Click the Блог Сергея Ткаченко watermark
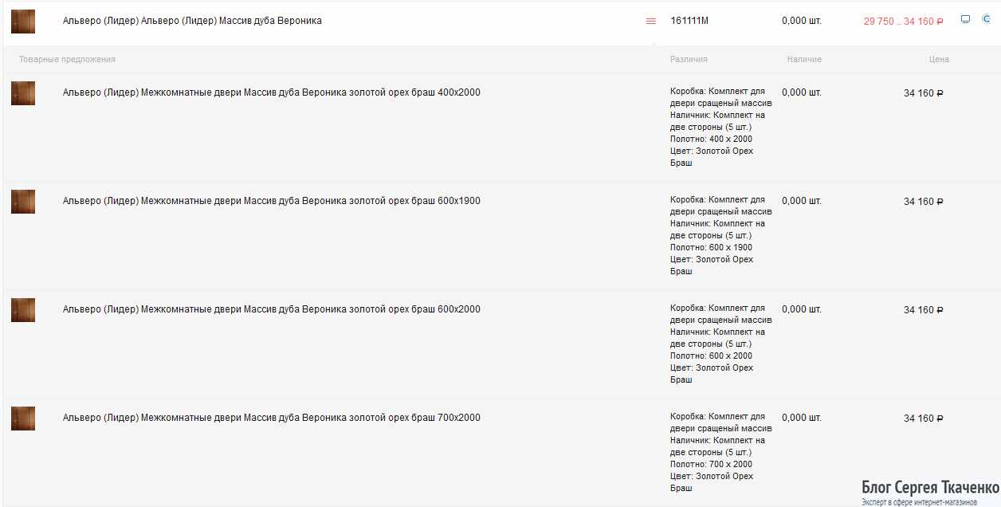Screen dimensions: 1001x507 click(x=930, y=489)
